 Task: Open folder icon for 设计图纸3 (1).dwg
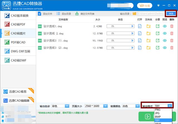click(x=149, y=41)
